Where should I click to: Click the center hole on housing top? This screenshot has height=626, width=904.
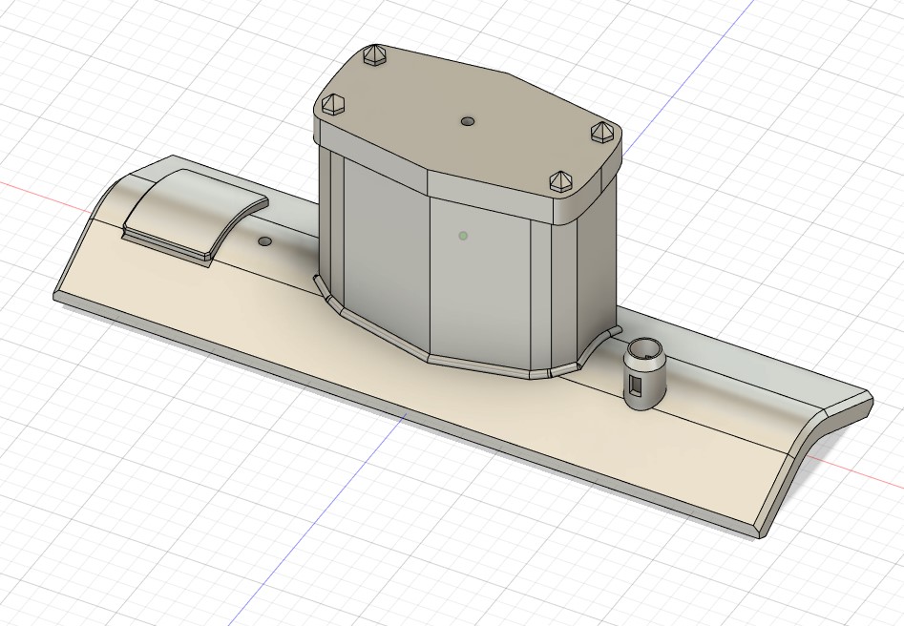point(467,122)
